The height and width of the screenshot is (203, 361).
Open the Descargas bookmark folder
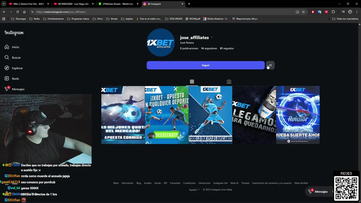(x=19, y=19)
